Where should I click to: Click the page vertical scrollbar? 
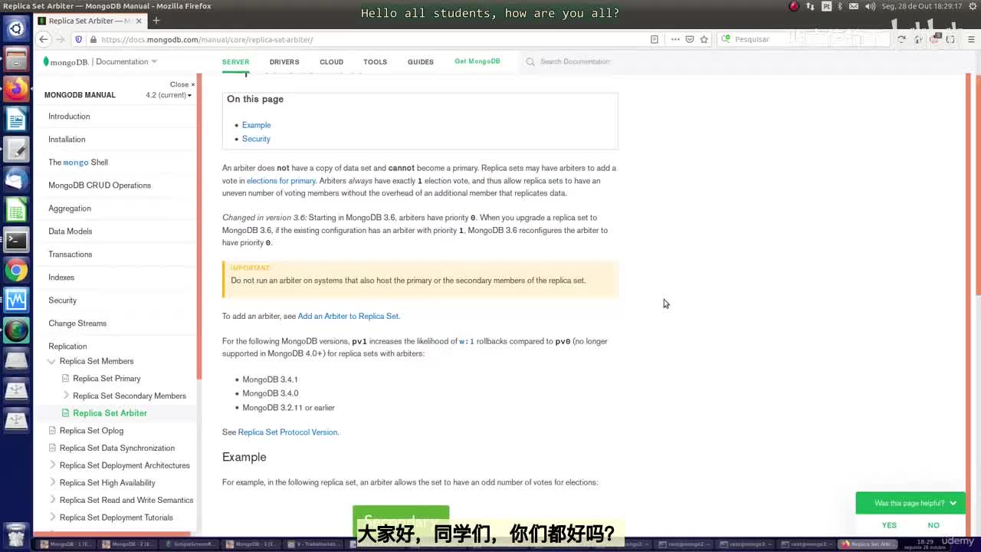point(978,185)
